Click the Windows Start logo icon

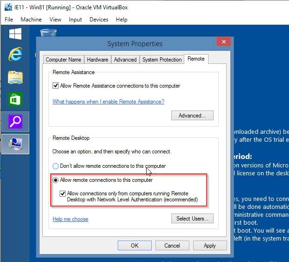click(15, 34)
